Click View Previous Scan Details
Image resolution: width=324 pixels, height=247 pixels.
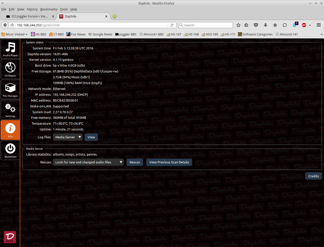(169, 162)
